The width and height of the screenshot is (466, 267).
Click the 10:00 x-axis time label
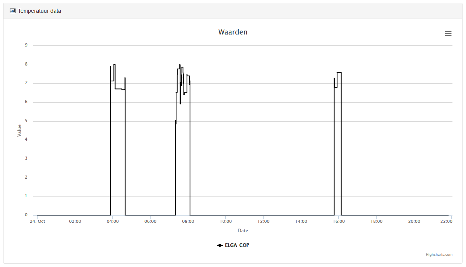pyautogui.click(x=226, y=222)
